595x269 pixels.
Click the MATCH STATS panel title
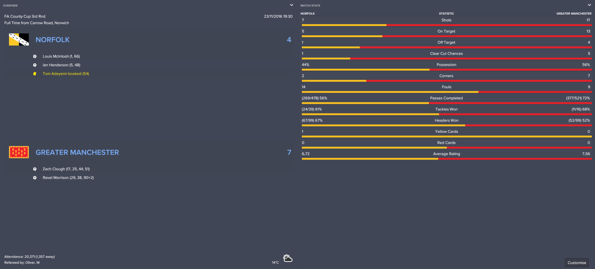click(310, 6)
